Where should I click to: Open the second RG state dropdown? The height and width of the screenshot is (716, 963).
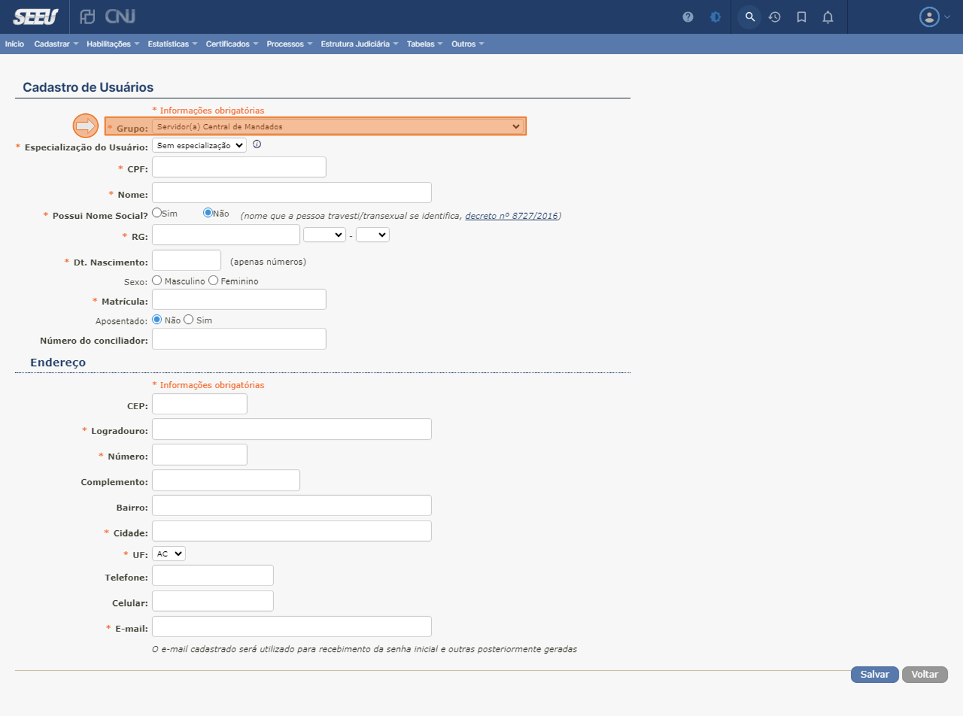click(x=373, y=235)
